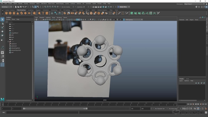Click Layers menu in layer editor
Viewport: 208px width, 117px height.
coord(181,81)
